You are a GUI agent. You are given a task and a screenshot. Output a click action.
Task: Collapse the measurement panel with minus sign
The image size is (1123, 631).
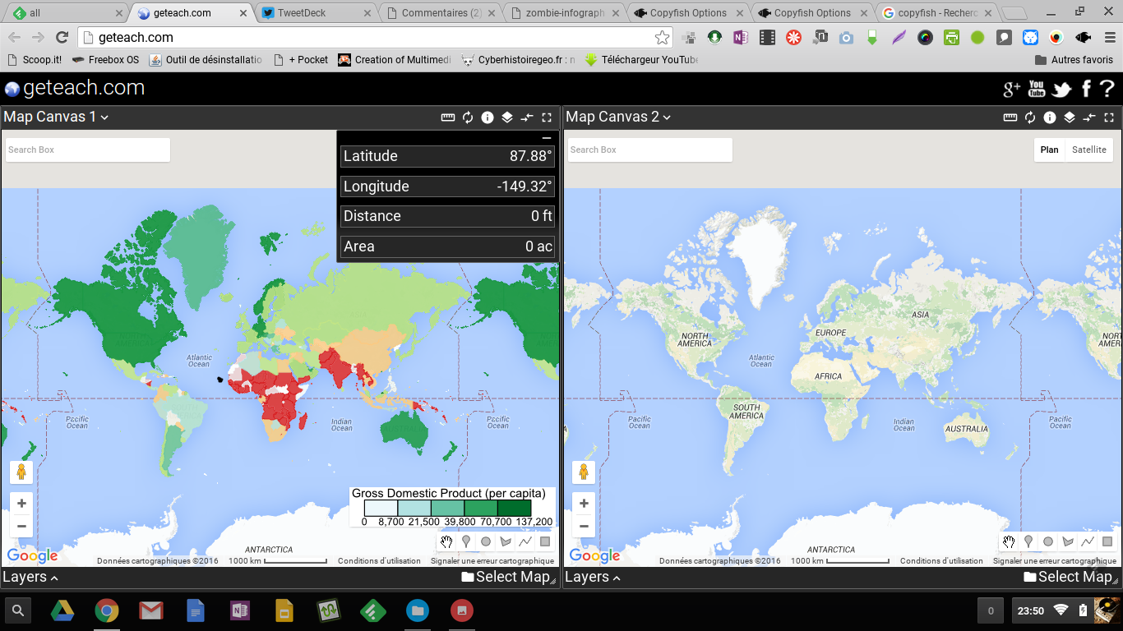click(x=547, y=138)
